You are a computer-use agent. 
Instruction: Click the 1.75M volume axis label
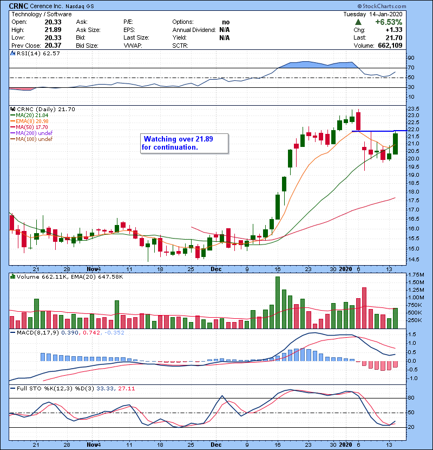coord(416,275)
